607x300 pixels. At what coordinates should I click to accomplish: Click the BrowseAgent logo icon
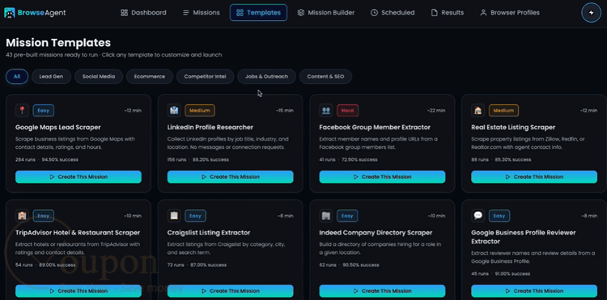[x=9, y=13]
